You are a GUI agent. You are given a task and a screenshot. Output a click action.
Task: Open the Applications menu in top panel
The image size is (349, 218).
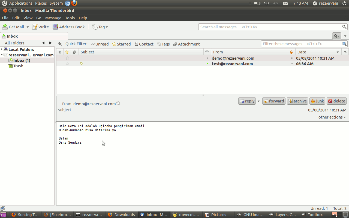(21, 3)
